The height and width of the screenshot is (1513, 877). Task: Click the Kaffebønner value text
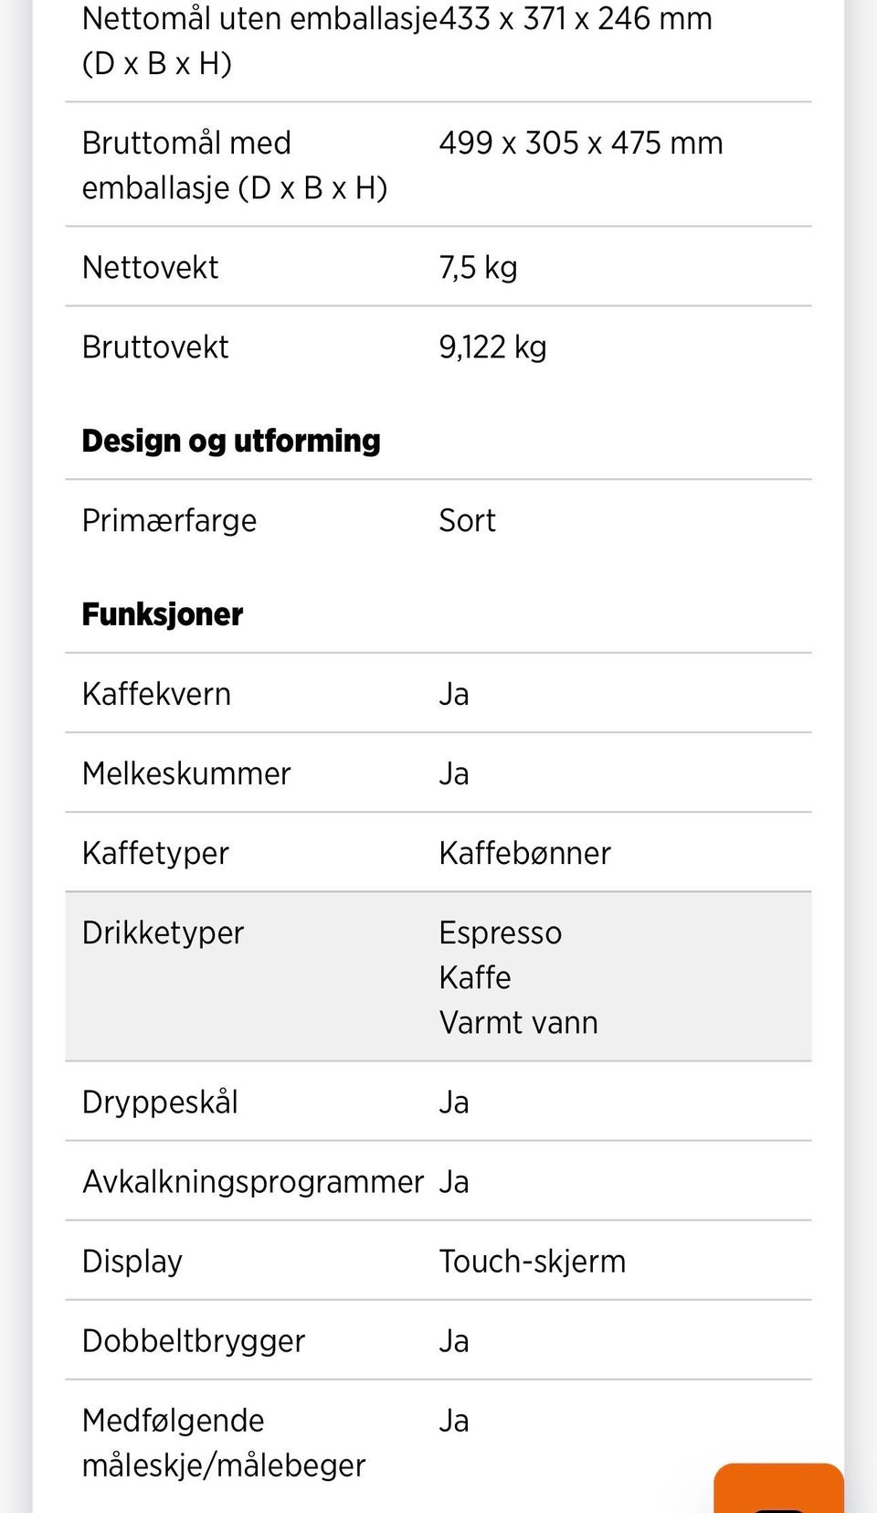coord(524,854)
